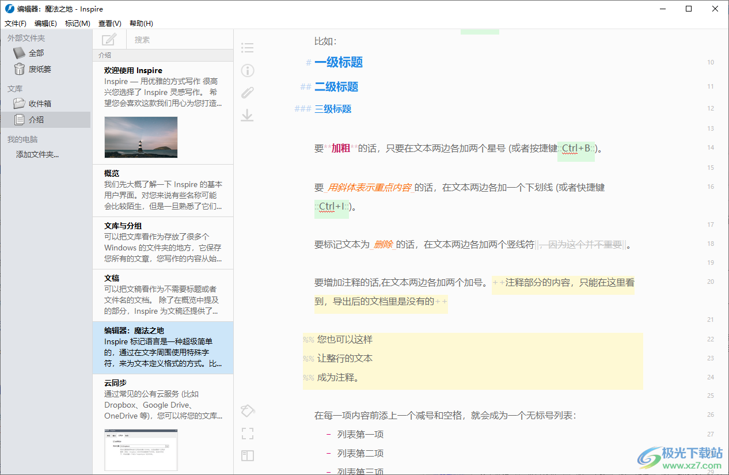The image size is (729, 475).
Task: Open the 废纸篓 trash folder
Action: [x=40, y=69]
